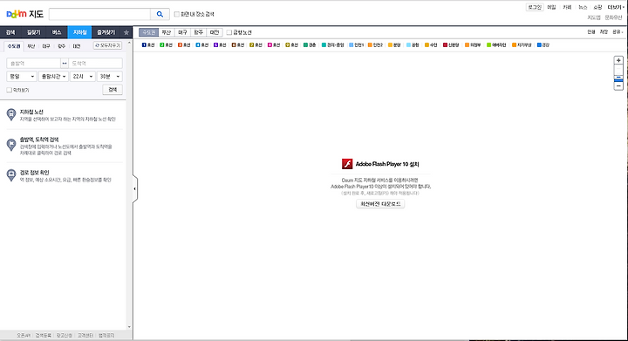Select 부산 region button above the map
This screenshot has height=341, width=628.
pyautogui.click(x=167, y=32)
